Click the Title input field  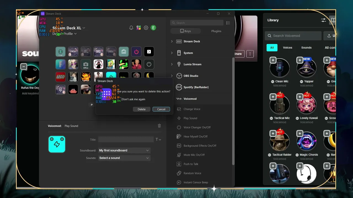click(126, 139)
